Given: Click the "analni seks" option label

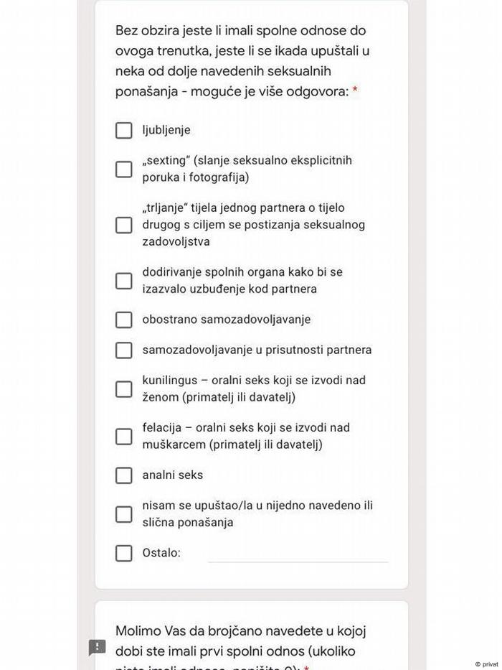Looking at the screenshot, I should [173, 475].
